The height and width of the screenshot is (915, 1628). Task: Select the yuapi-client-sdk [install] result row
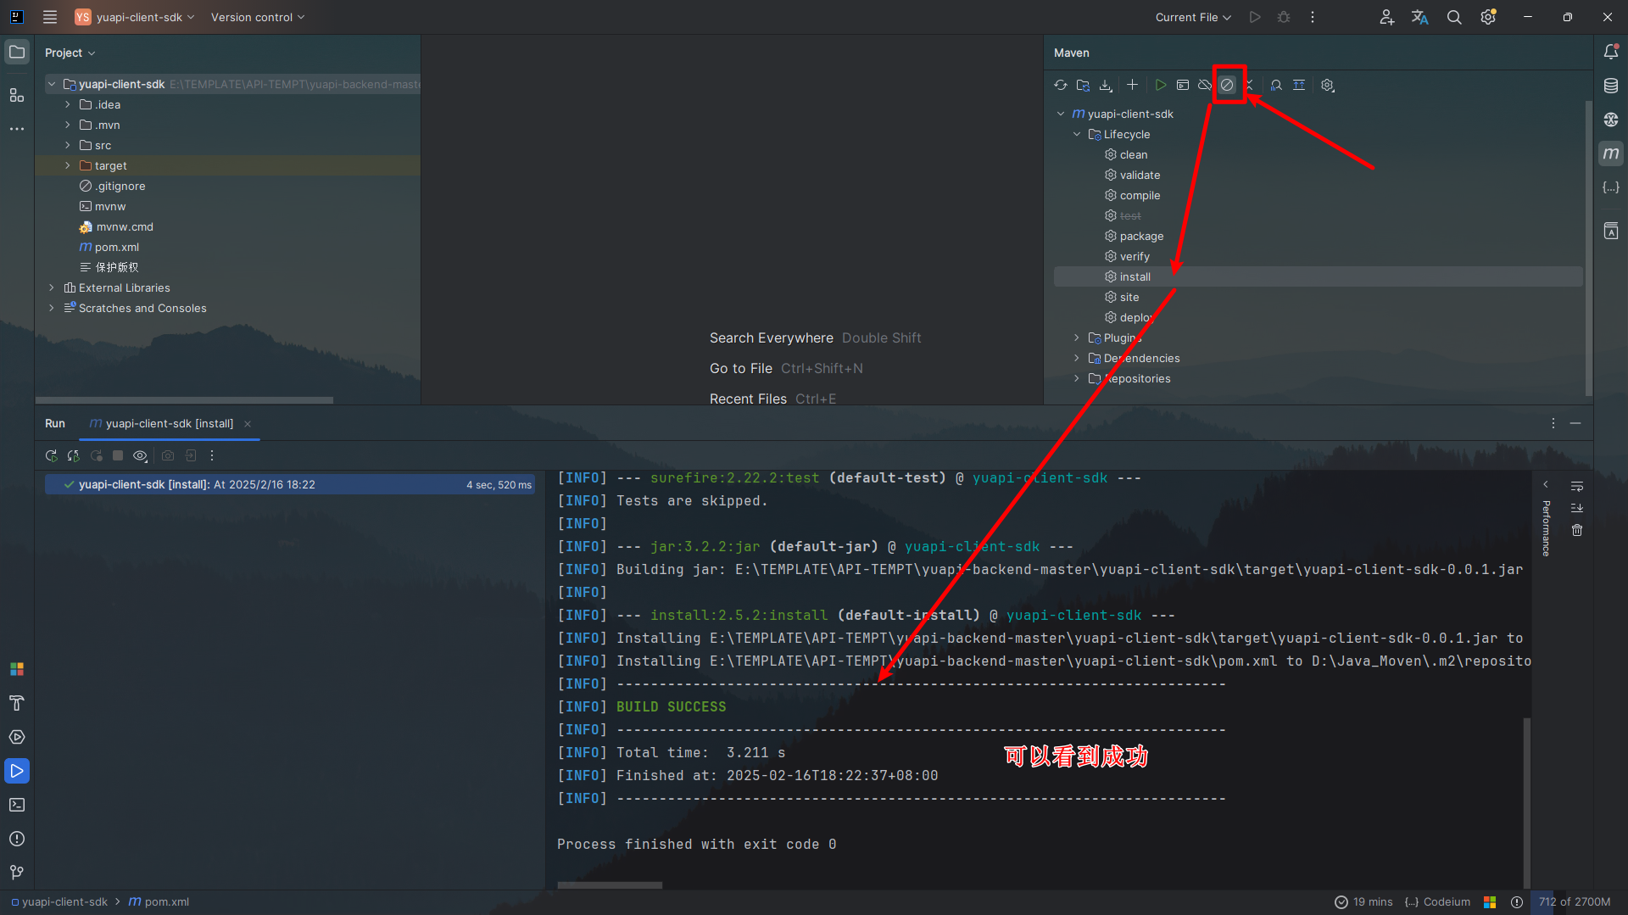point(289,484)
